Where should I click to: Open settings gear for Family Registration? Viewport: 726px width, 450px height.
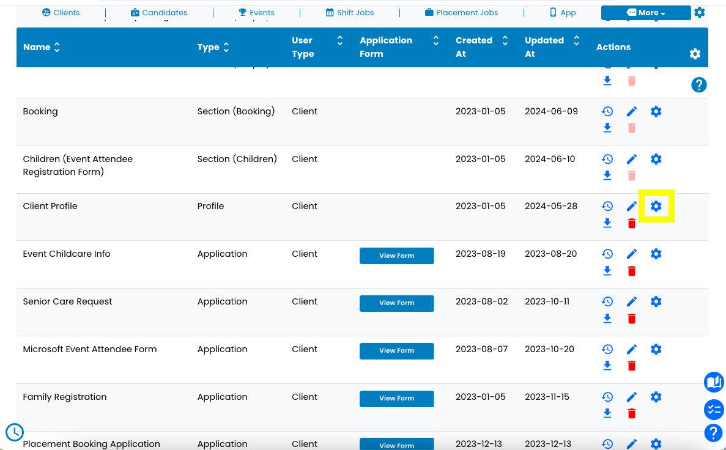(x=656, y=397)
